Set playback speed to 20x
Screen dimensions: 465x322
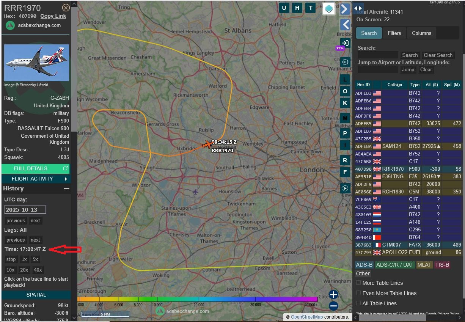pyautogui.click(x=24, y=270)
